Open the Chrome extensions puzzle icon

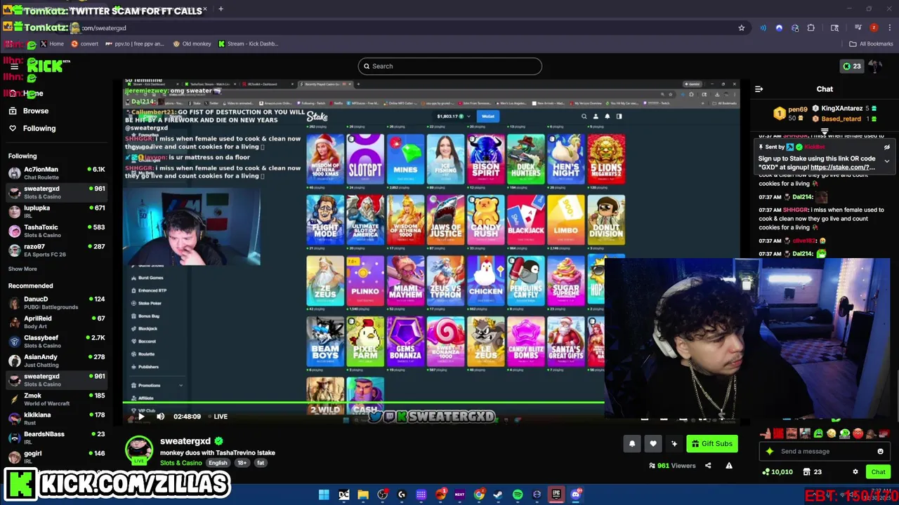point(811,28)
